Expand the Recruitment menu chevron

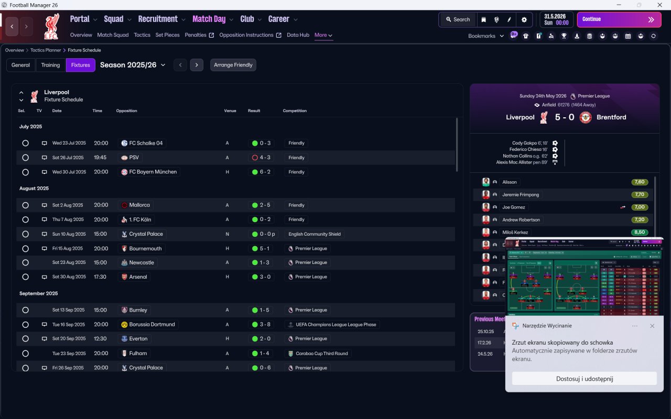(183, 19)
